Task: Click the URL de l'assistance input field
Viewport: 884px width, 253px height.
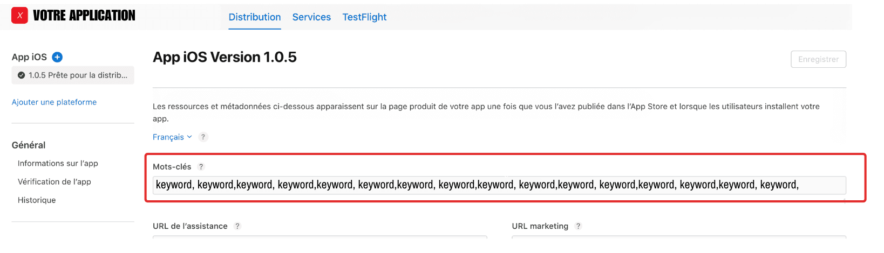Action: coord(319,237)
